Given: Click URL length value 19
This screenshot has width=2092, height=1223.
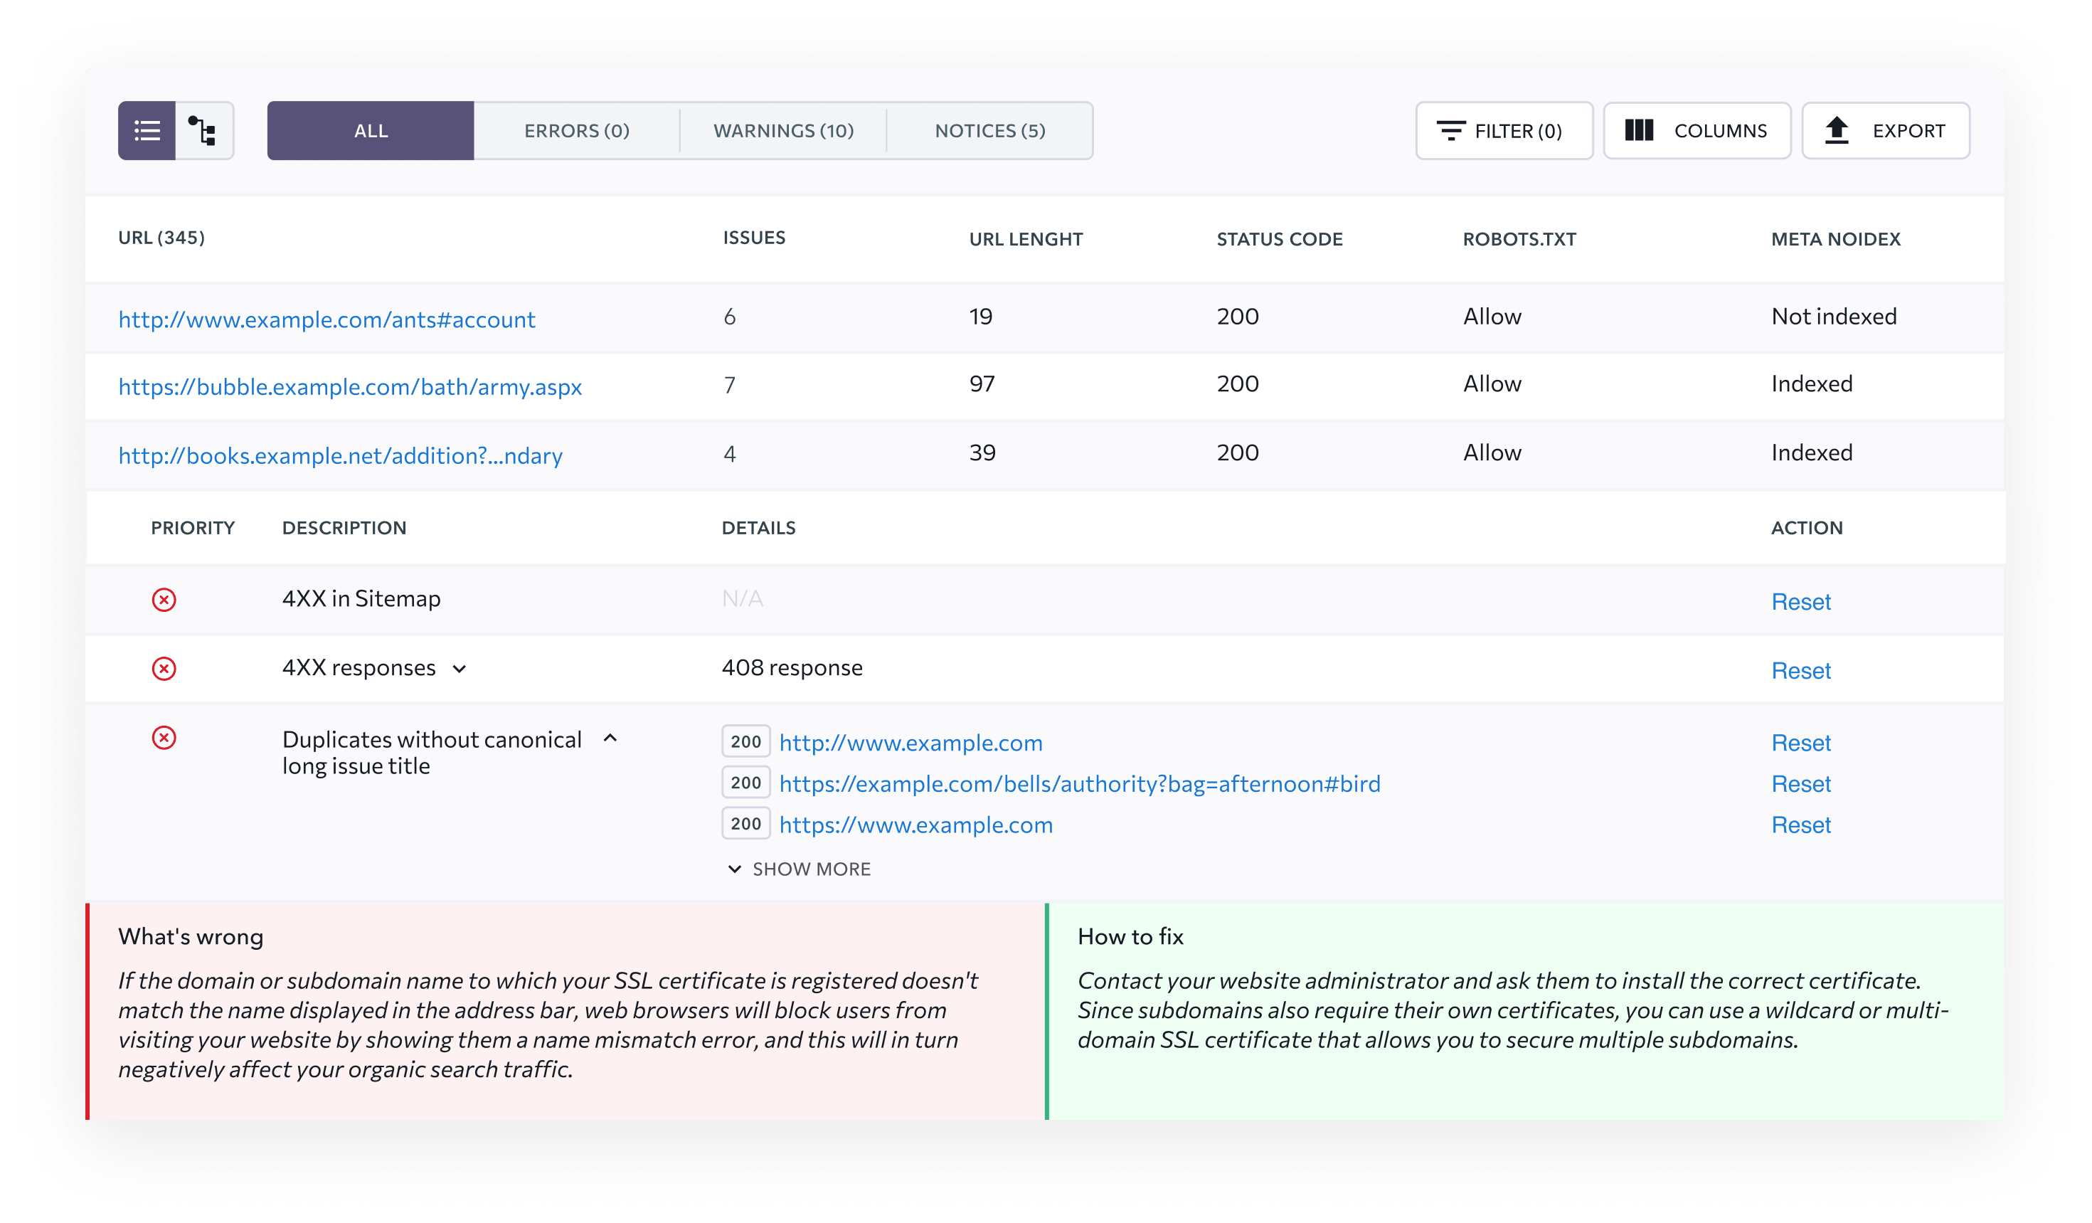Looking at the screenshot, I should 981,317.
